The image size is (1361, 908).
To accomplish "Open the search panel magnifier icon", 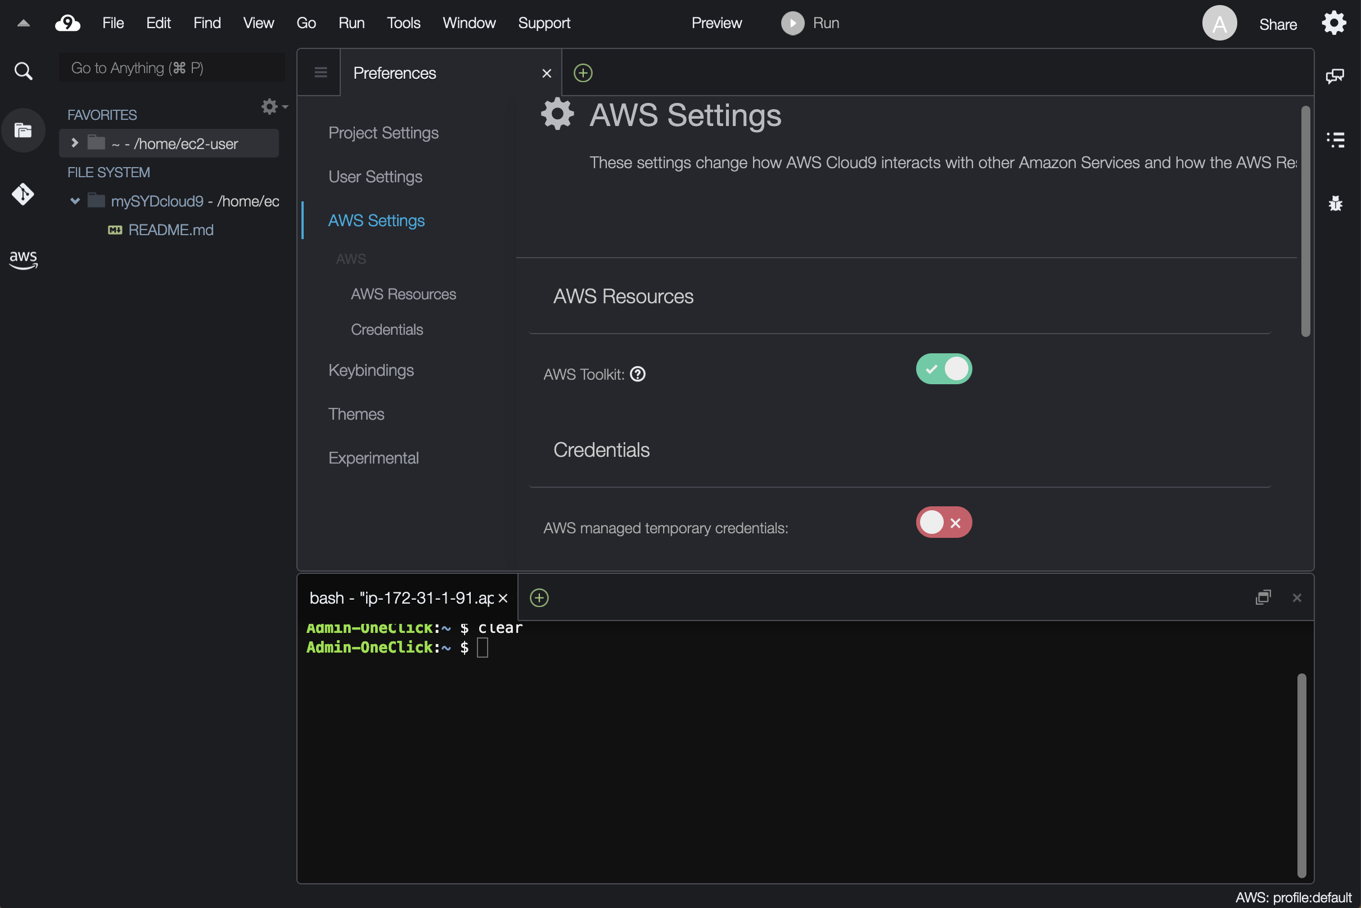I will coord(23,71).
